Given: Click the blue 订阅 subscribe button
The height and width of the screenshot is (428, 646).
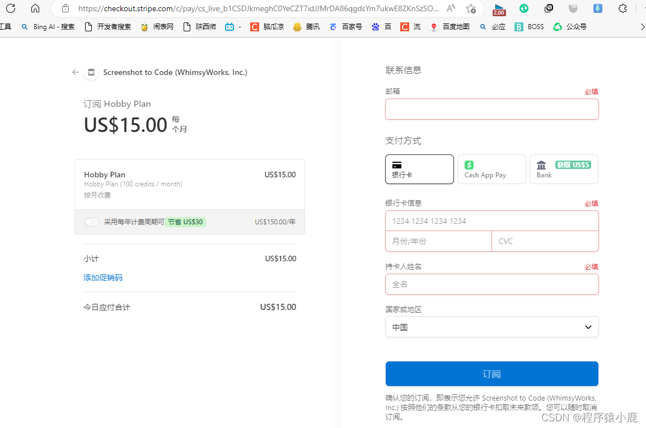Looking at the screenshot, I should 492,374.
